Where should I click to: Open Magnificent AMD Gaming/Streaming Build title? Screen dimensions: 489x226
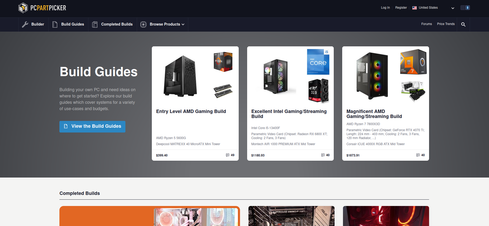(x=374, y=114)
